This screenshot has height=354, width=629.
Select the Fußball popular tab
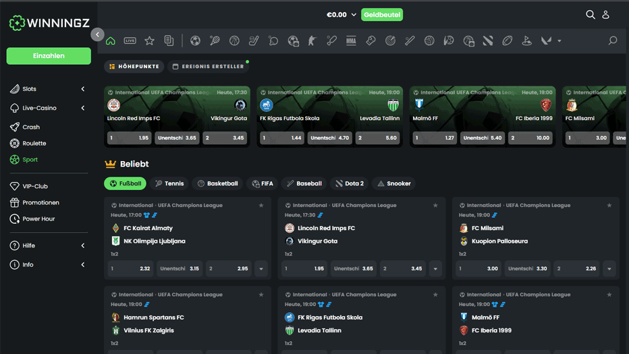[125, 183]
